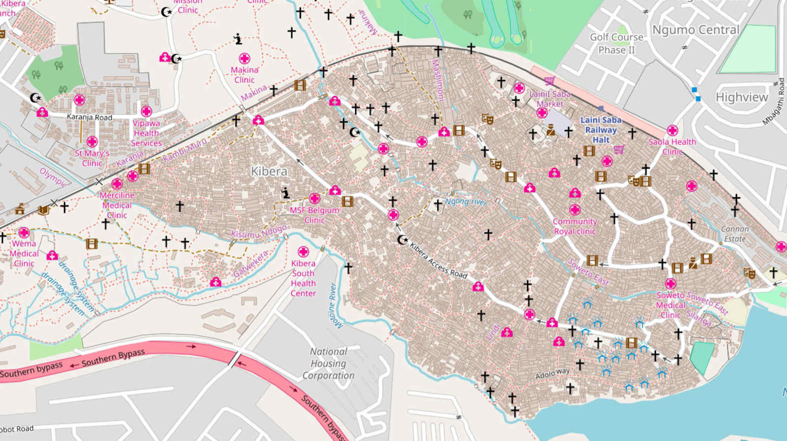Click the National Housing Corporation label

(328, 363)
